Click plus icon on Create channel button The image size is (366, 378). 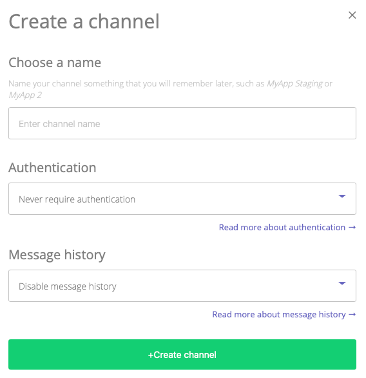coord(151,355)
